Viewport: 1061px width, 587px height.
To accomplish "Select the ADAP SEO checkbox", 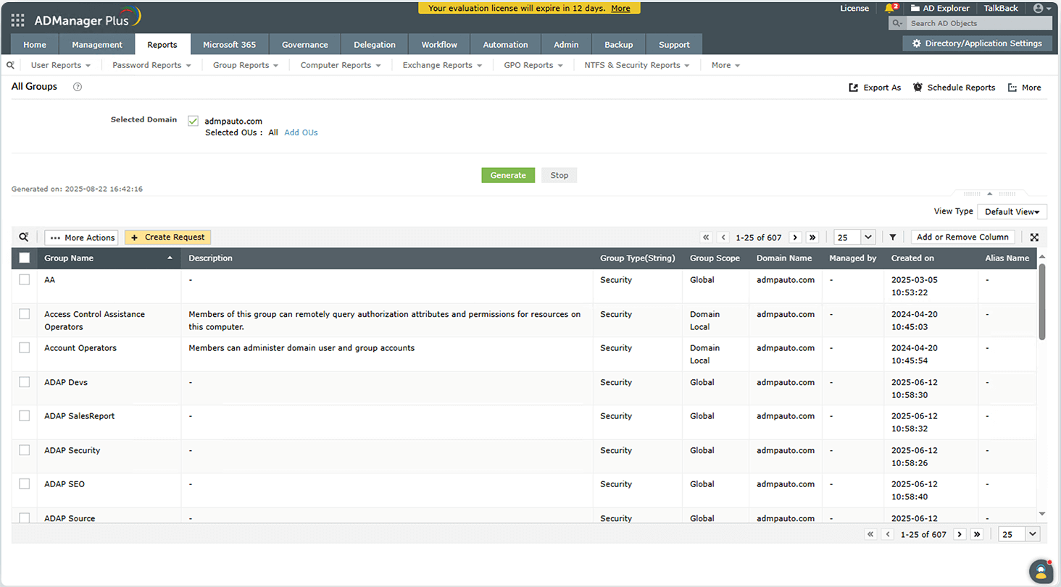I will tap(25, 483).
